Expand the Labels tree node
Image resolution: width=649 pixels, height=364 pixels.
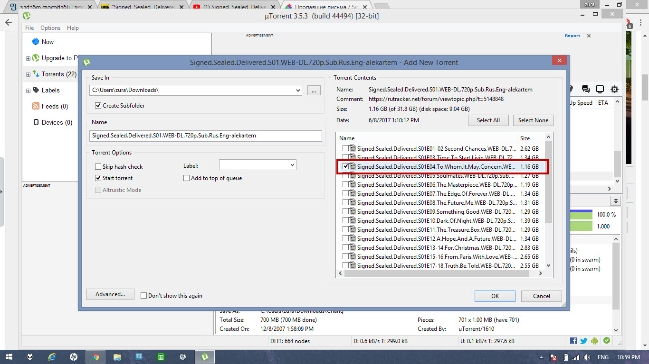(28, 91)
